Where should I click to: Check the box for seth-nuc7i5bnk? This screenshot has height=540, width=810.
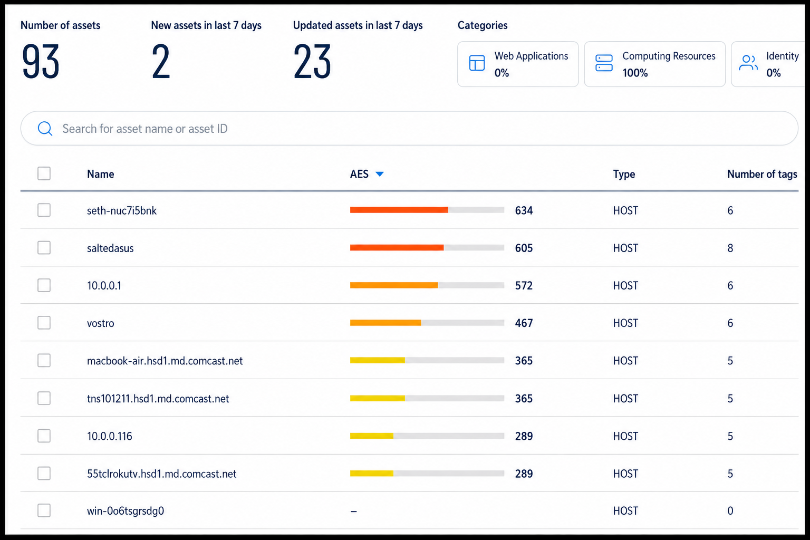click(44, 210)
